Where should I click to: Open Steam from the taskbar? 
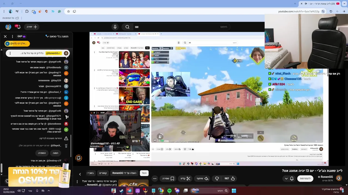coord(121,191)
